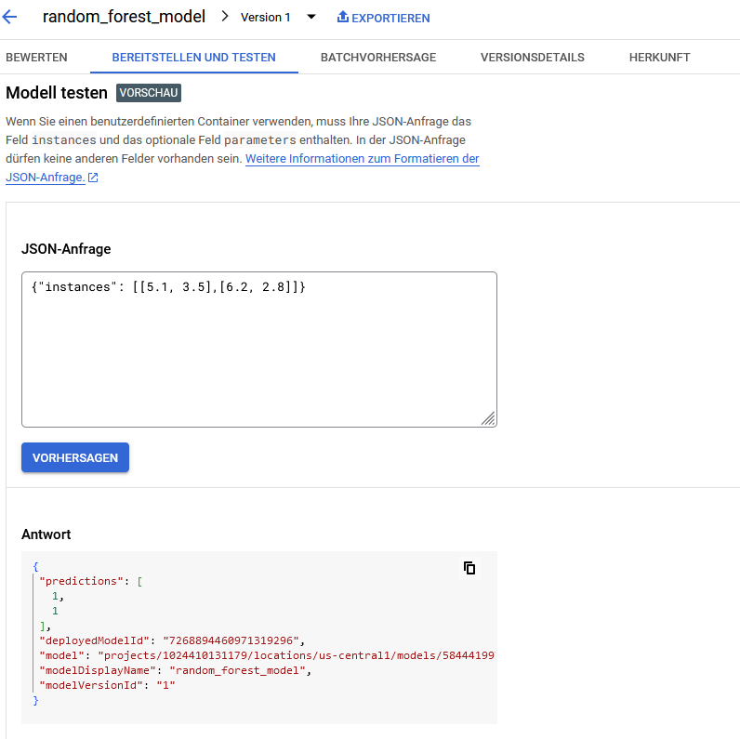Copy the response with the copy icon

469,568
